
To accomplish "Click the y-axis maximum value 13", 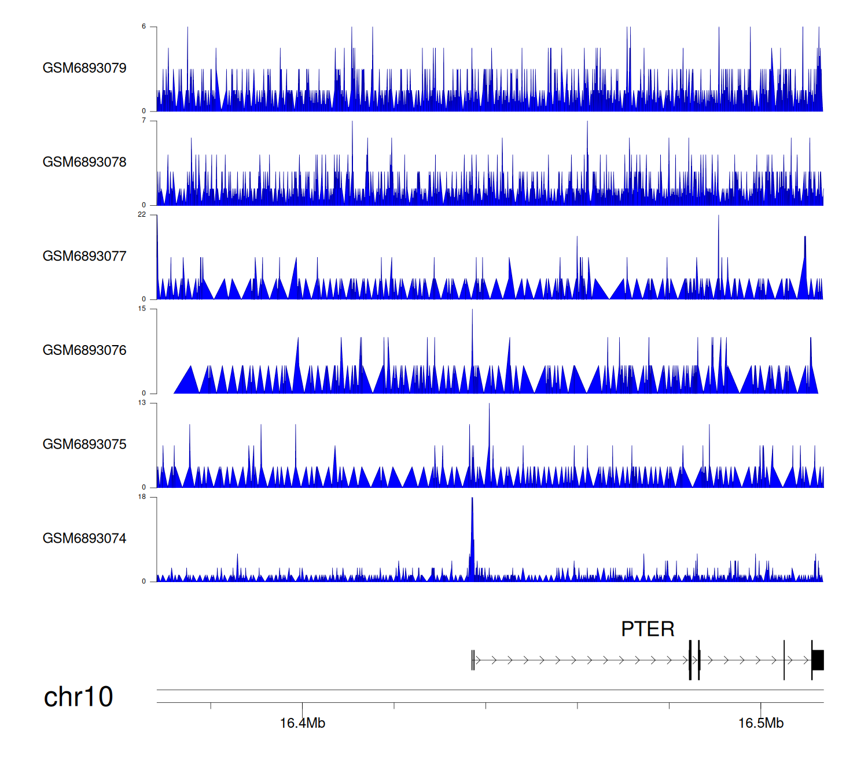I will [142, 403].
